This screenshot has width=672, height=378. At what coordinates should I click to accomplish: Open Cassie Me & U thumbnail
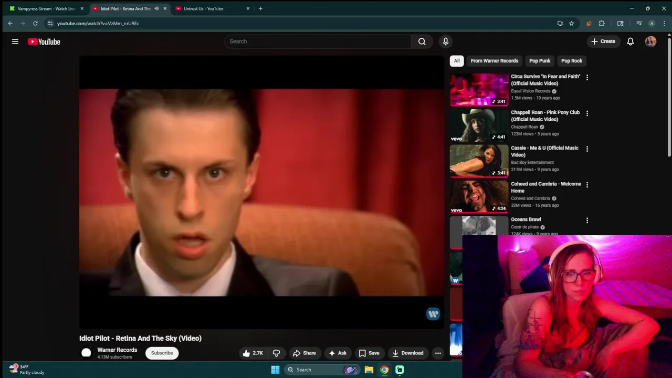479,161
